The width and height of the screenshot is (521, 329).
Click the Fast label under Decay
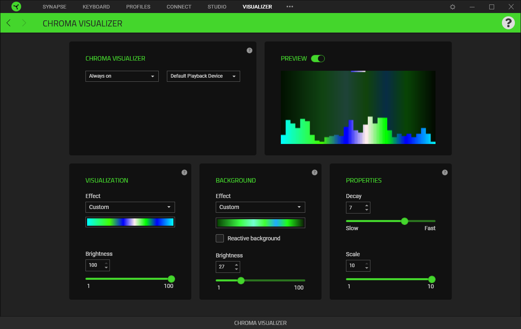(x=430, y=228)
